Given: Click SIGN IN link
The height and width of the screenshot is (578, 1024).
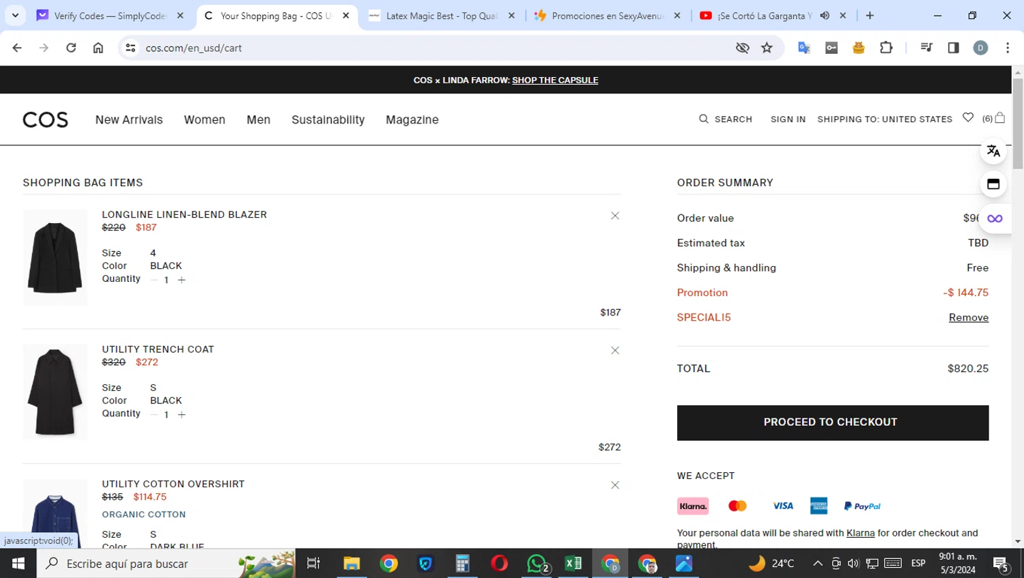Looking at the screenshot, I should [788, 119].
